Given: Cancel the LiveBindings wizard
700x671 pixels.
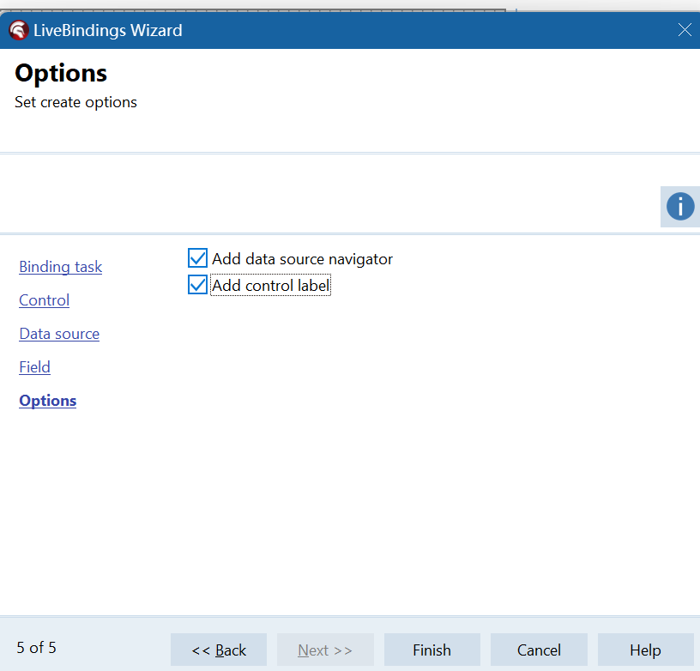Looking at the screenshot, I should pos(539,650).
